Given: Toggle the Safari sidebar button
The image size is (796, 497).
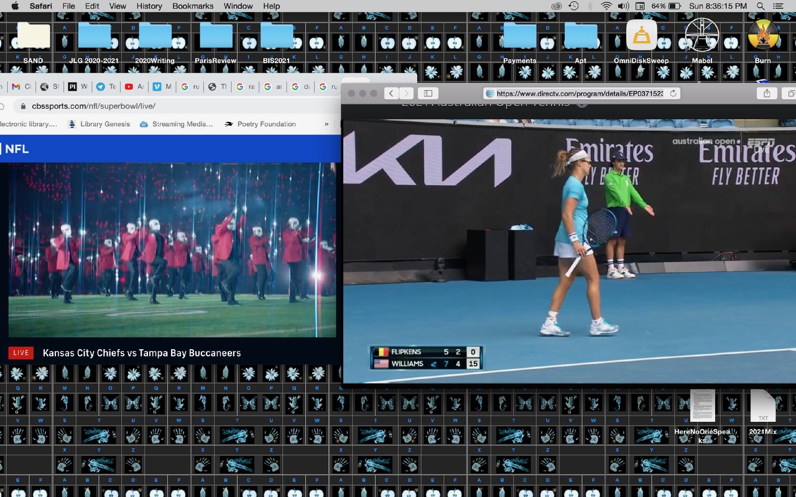Looking at the screenshot, I should pyautogui.click(x=428, y=93).
